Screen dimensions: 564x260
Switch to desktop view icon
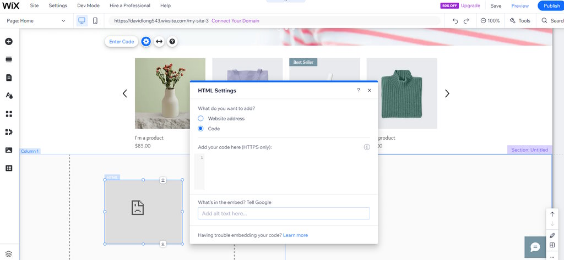(x=82, y=21)
